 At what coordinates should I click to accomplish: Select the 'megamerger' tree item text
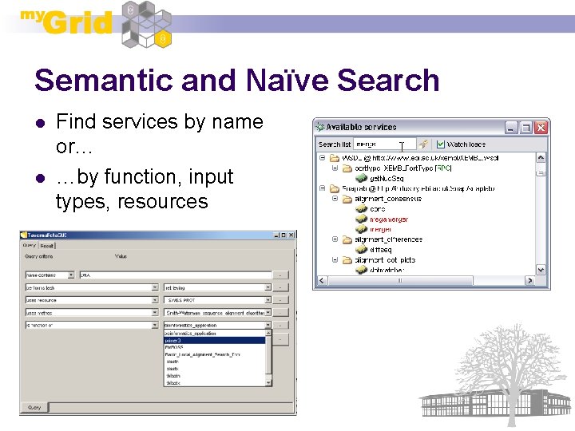pyautogui.click(x=389, y=219)
